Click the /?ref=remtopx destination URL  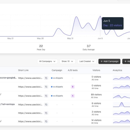point(8,104)
